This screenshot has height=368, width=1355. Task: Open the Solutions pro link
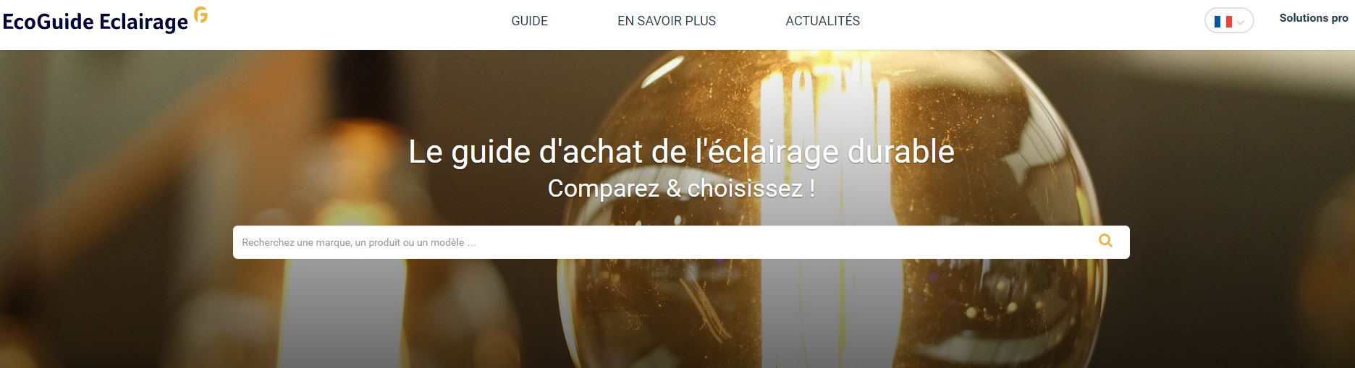point(1314,18)
